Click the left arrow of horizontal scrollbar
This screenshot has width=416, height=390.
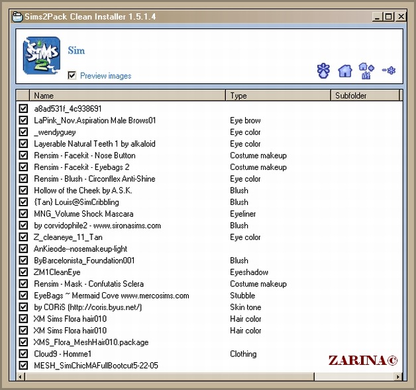pyautogui.click(x=21, y=376)
